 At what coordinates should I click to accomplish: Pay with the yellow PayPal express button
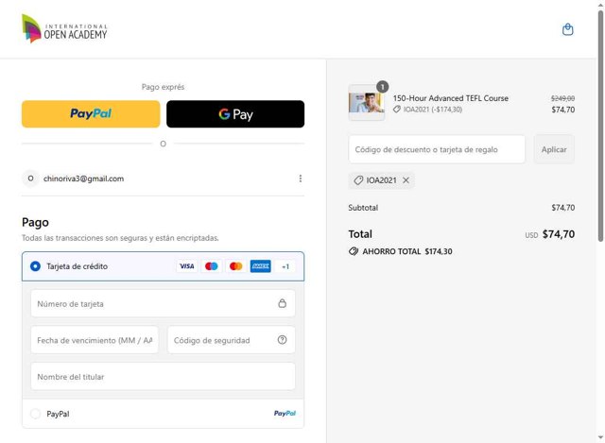pyautogui.click(x=91, y=113)
